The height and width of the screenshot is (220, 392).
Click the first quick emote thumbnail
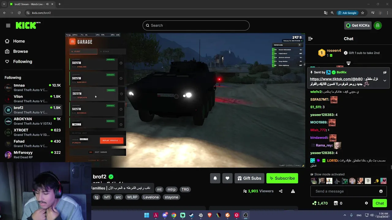click(x=314, y=181)
